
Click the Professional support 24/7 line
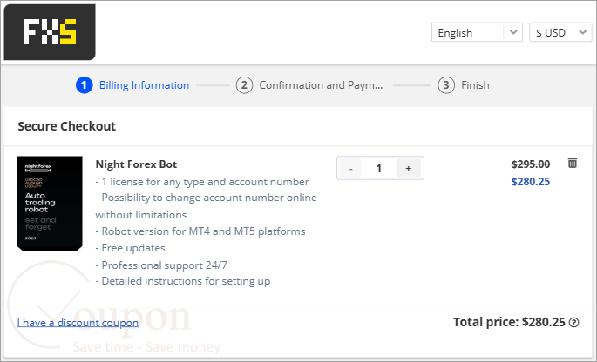[161, 265]
